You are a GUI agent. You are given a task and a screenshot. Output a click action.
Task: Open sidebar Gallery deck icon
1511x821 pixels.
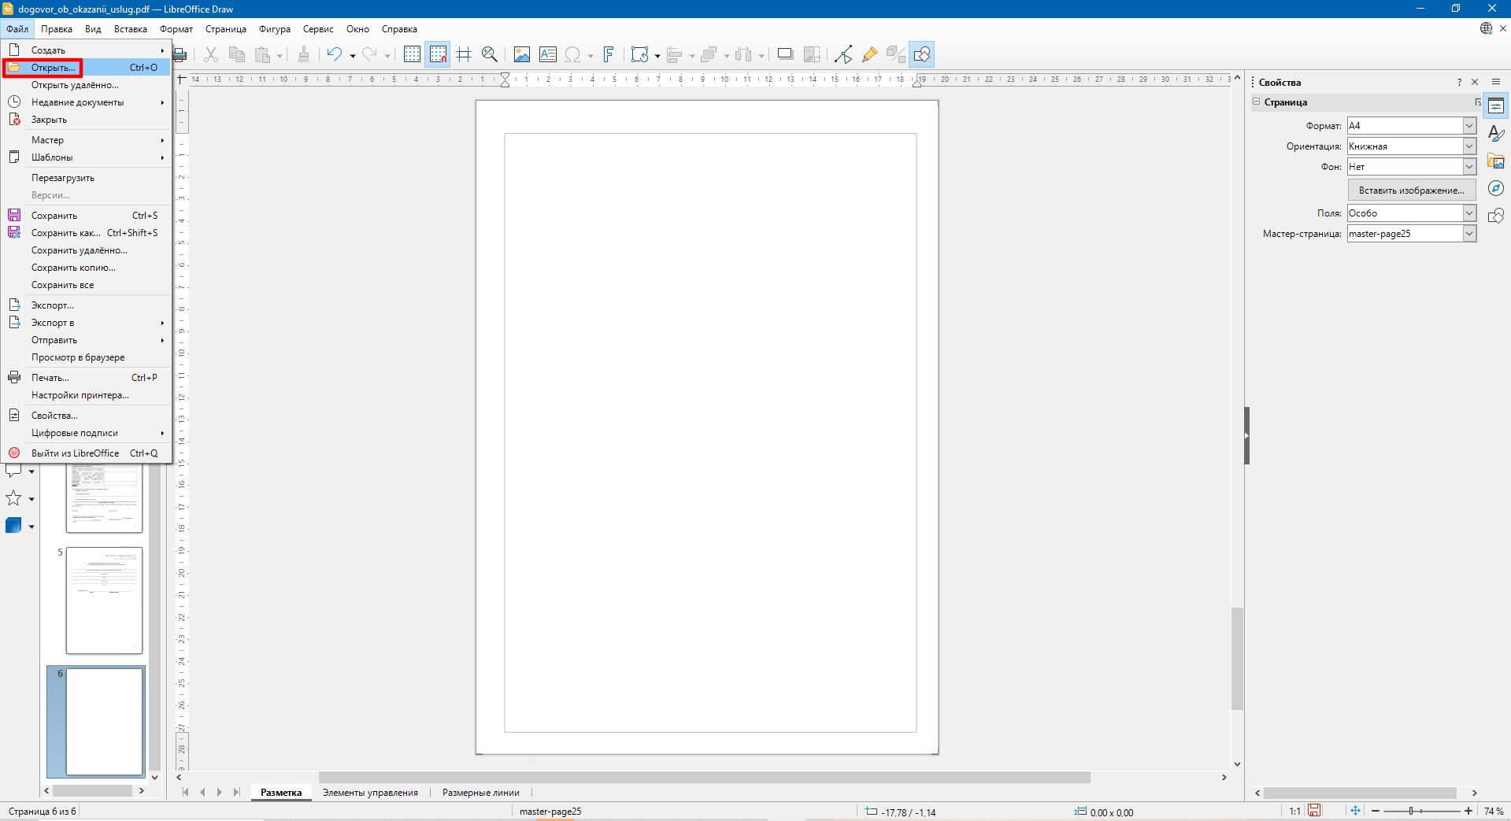coord(1496,161)
